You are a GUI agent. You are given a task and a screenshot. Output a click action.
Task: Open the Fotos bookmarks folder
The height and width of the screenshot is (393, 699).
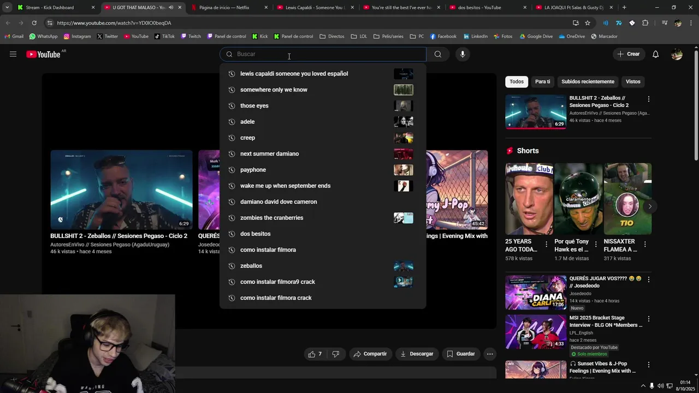tap(502, 37)
